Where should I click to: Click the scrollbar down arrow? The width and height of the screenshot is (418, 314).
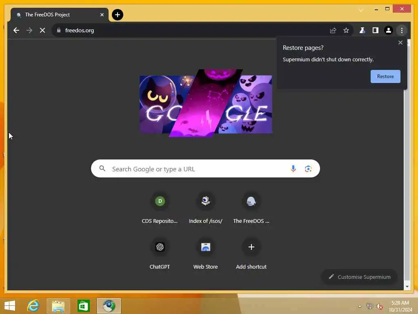pos(407,287)
